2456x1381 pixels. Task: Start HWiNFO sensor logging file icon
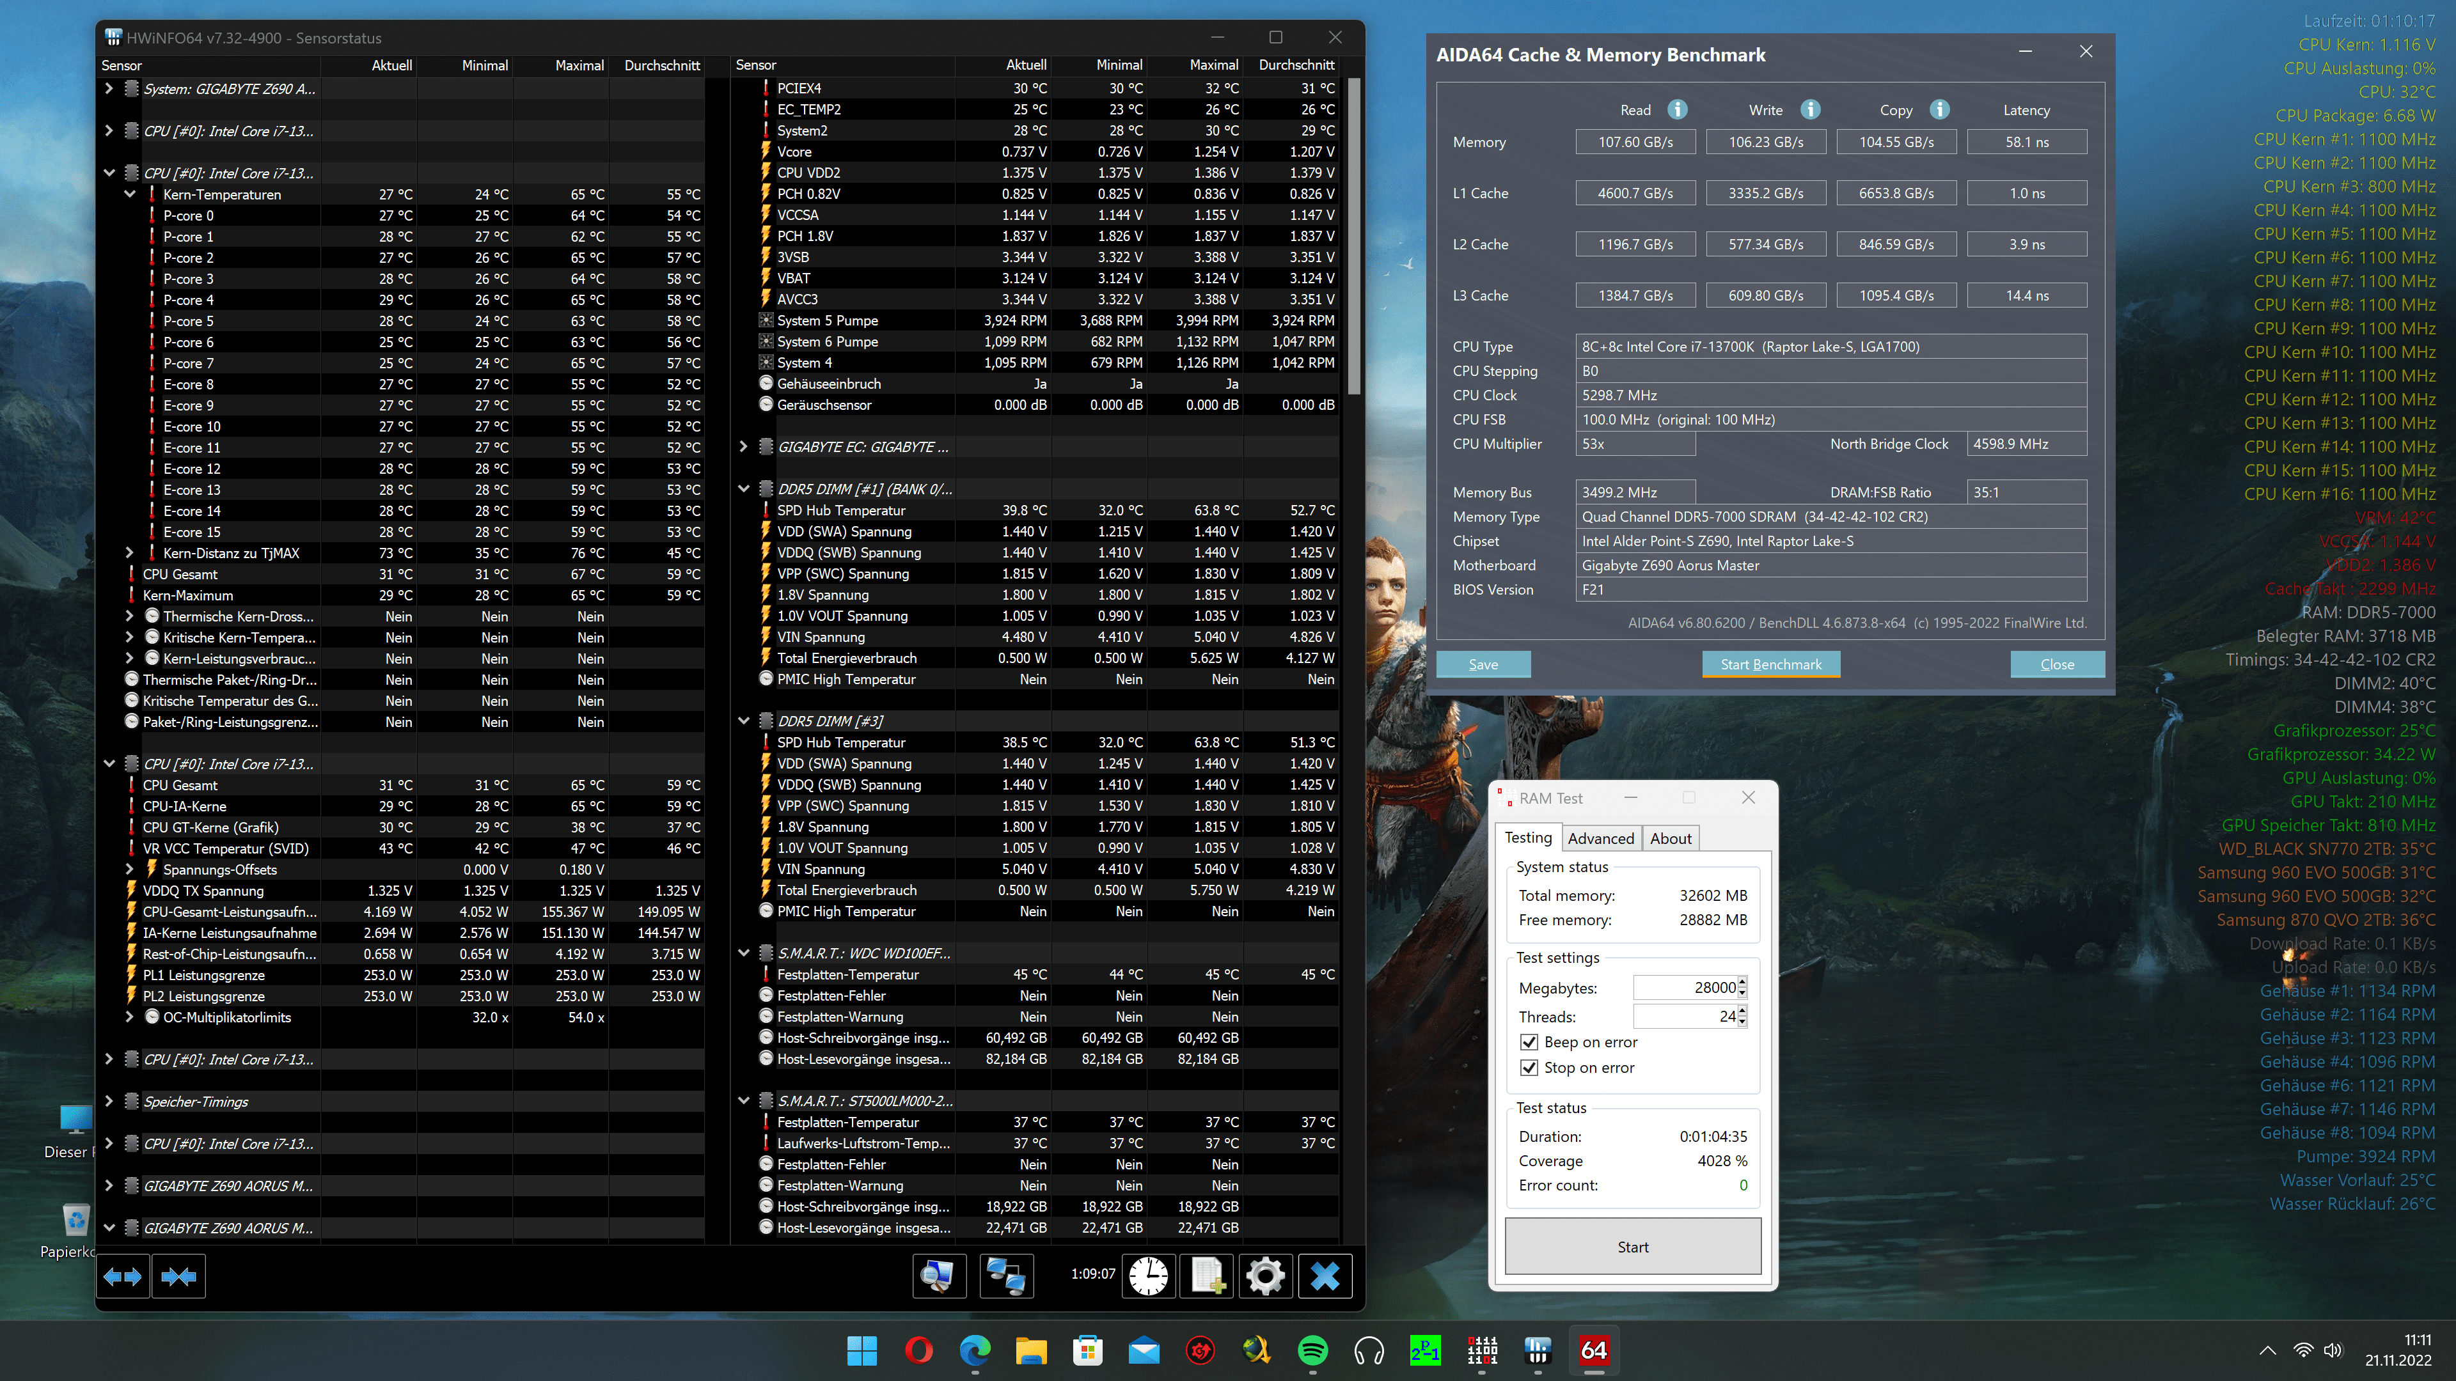(x=1207, y=1276)
